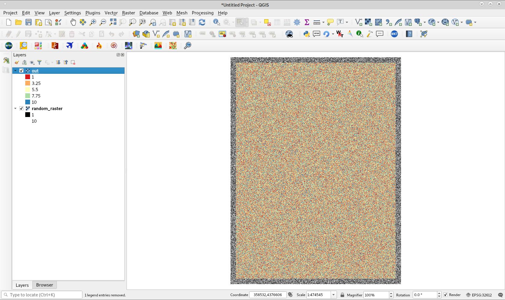The width and height of the screenshot is (505, 300).
Task: Remove selected layer or group
Action: coord(73,62)
